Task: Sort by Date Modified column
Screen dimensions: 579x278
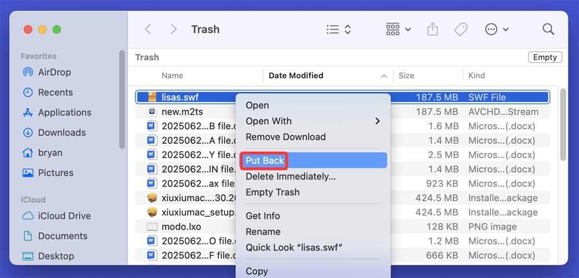Action: pos(296,76)
